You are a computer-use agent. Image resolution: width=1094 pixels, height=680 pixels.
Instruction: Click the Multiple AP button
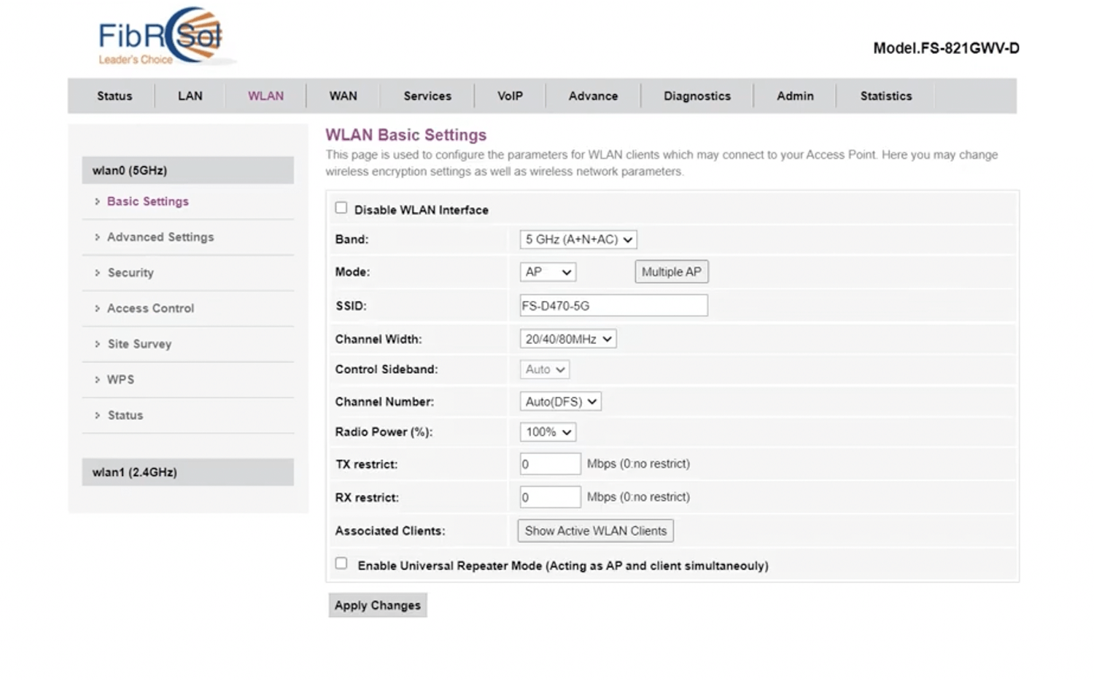(671, 272)
